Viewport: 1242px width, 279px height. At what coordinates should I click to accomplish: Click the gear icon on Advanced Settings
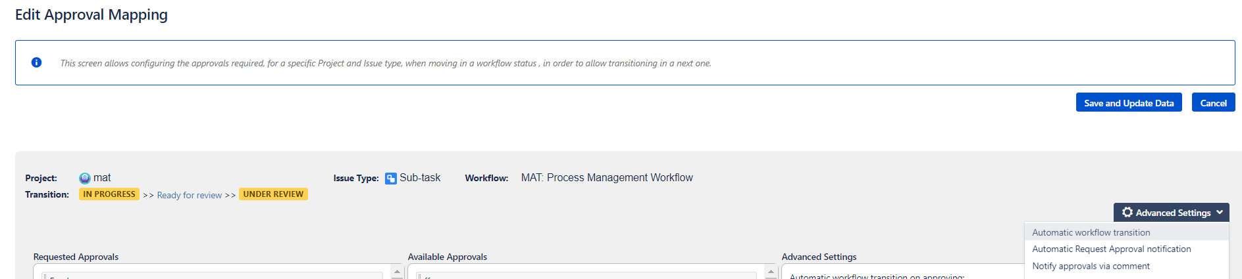click(x=1127, y=212)
